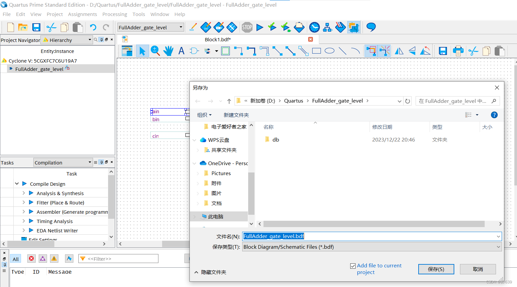Open the Project menu
Viewport: 517px width, 287px height.
[55, 14]
